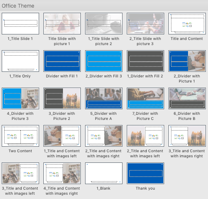Apply the Title and Content layout
The height and width of the screenshot is (199, 208).
tap(187, 23)
